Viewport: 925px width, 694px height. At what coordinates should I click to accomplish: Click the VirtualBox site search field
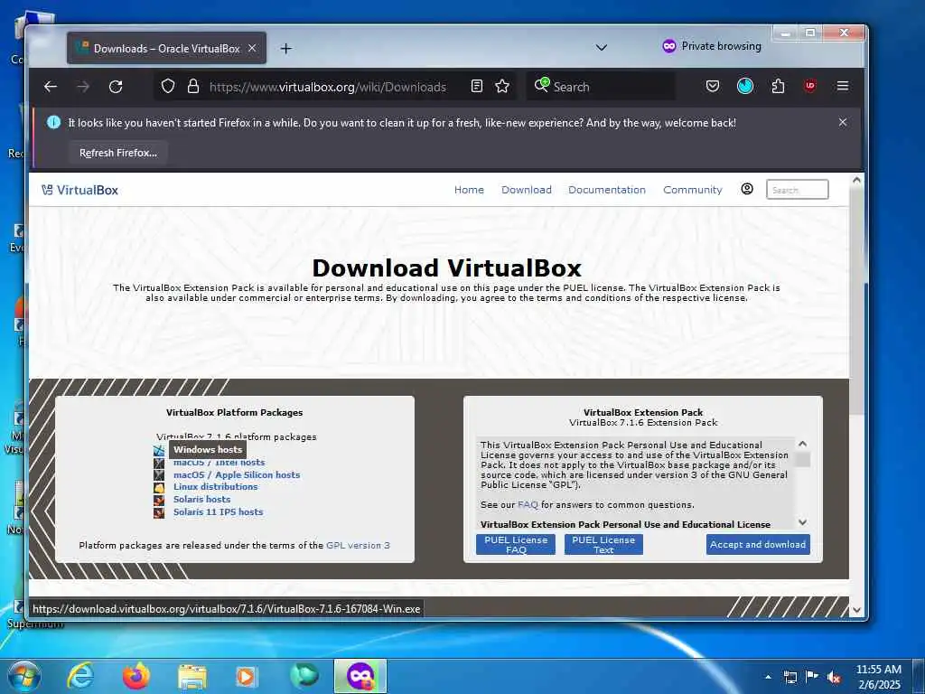(x=797, y=190)
